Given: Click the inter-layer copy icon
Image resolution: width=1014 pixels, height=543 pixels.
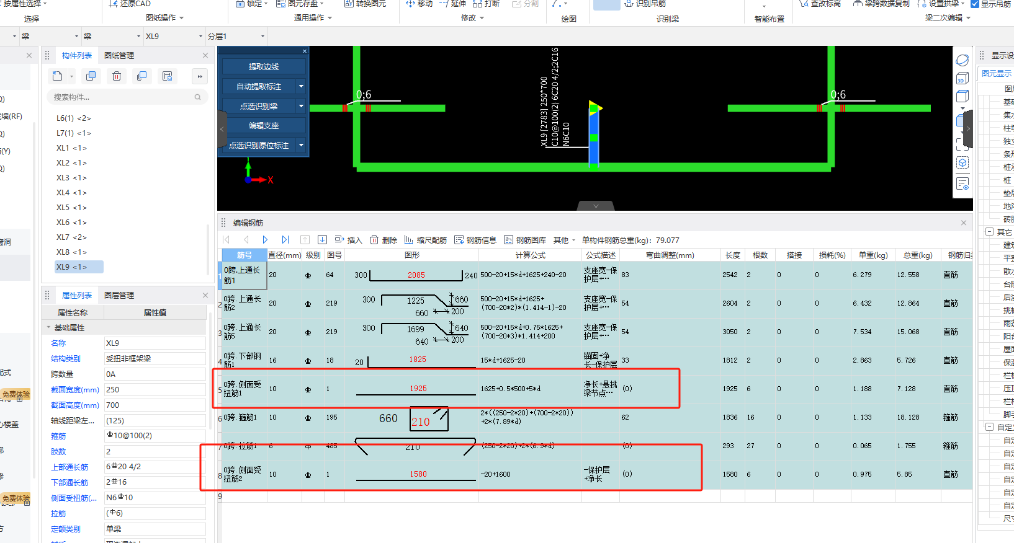Looking at the screenshot, I should 141,76.
